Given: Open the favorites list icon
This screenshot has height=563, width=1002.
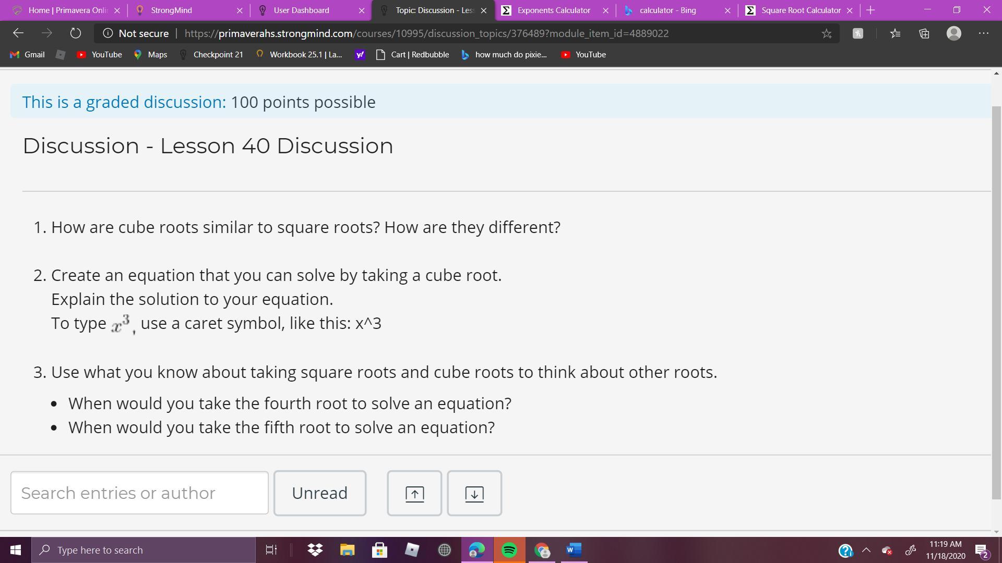Looking at the screenshot, I should [895, 33].
